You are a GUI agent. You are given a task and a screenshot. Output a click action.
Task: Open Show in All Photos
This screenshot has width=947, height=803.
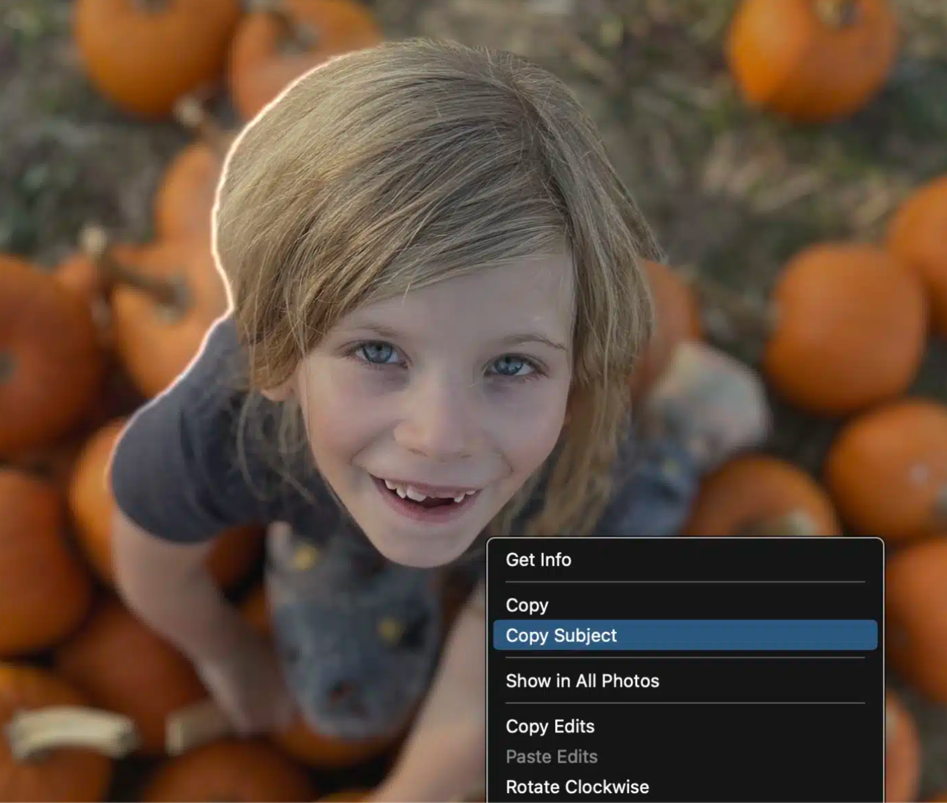click(x=685, y=681)
